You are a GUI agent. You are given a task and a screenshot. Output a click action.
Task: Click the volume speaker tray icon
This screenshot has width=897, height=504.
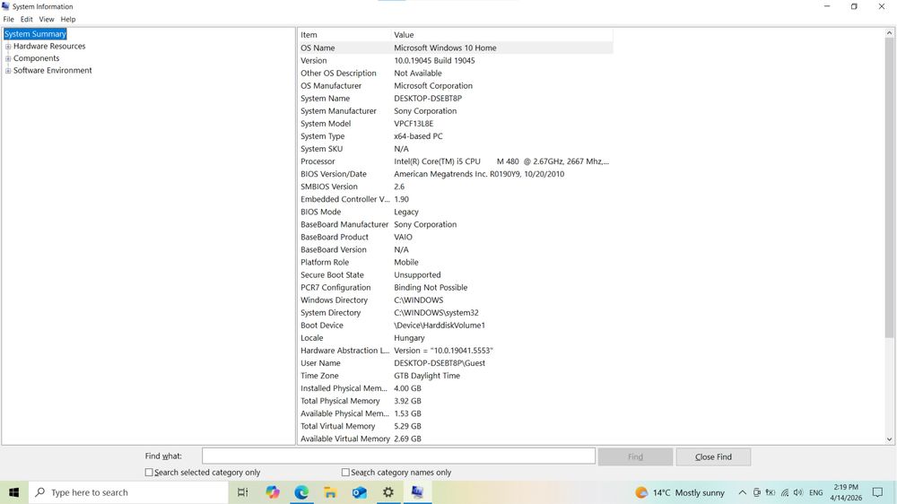click(798, 492)
